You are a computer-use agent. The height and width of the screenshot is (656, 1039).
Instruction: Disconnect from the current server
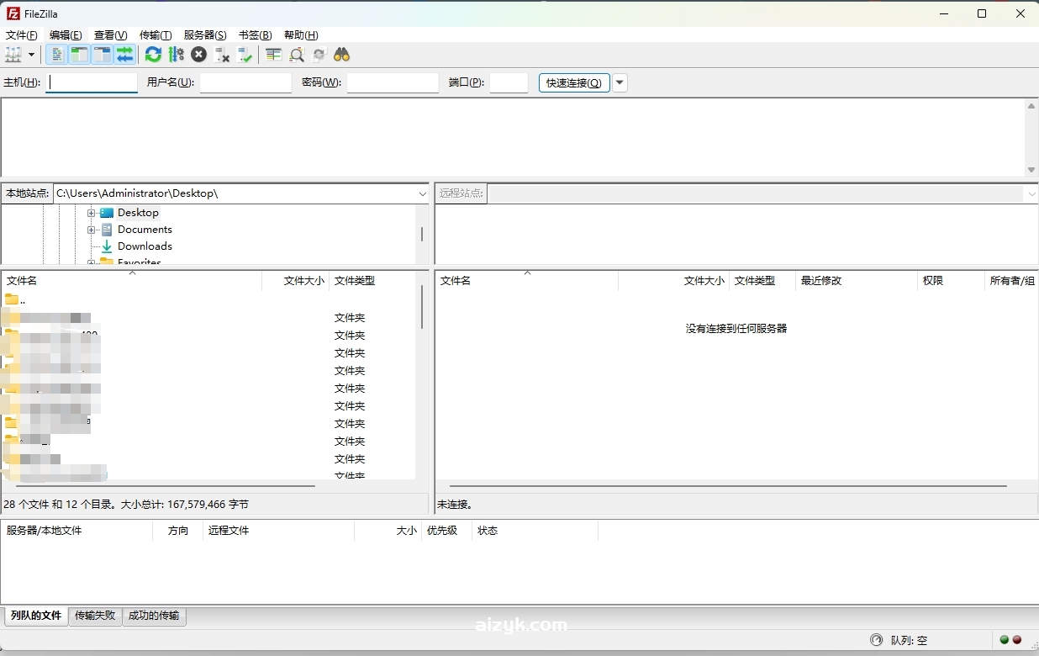click(x=223, y=55)
